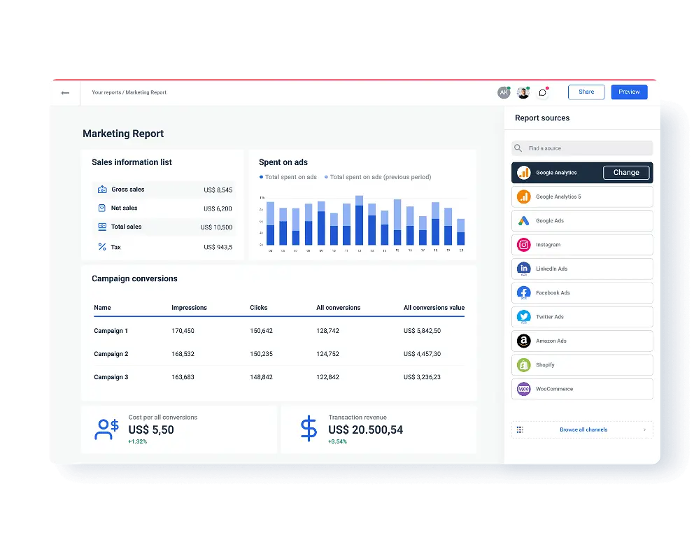Image resolution: width=694 pixels, height=554 pixels.
Task: Select the Google Ads icon
Action: tap(523, 221)
